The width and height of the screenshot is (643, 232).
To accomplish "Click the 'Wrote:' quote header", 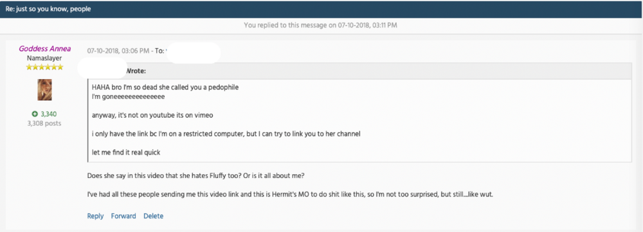I will [136, 71].
